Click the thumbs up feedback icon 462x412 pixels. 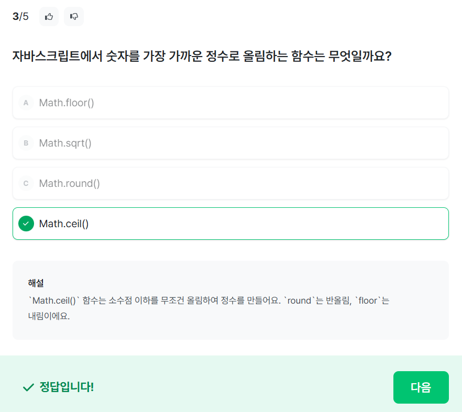[x=49, y=17]
